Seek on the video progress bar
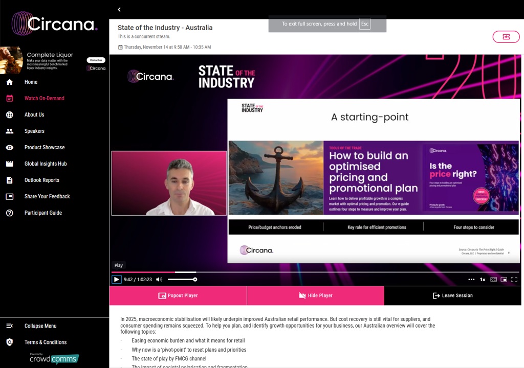 tap(315, 272)
